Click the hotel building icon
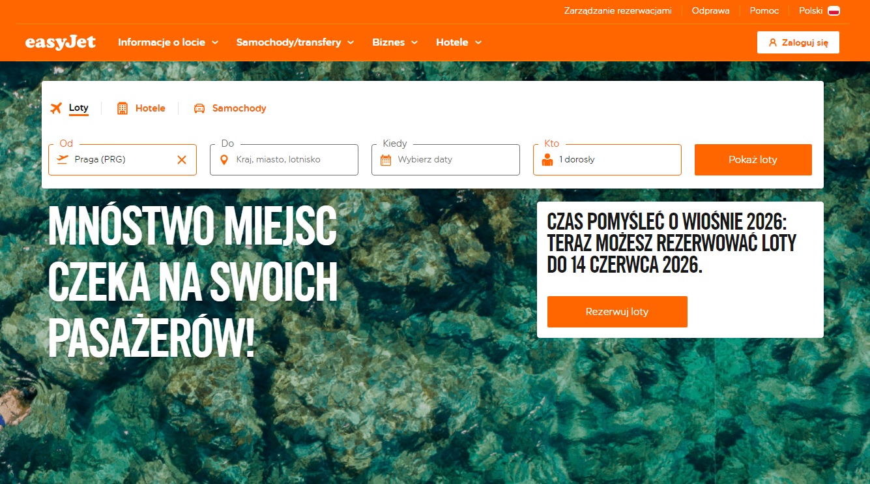 pos(123,108)
